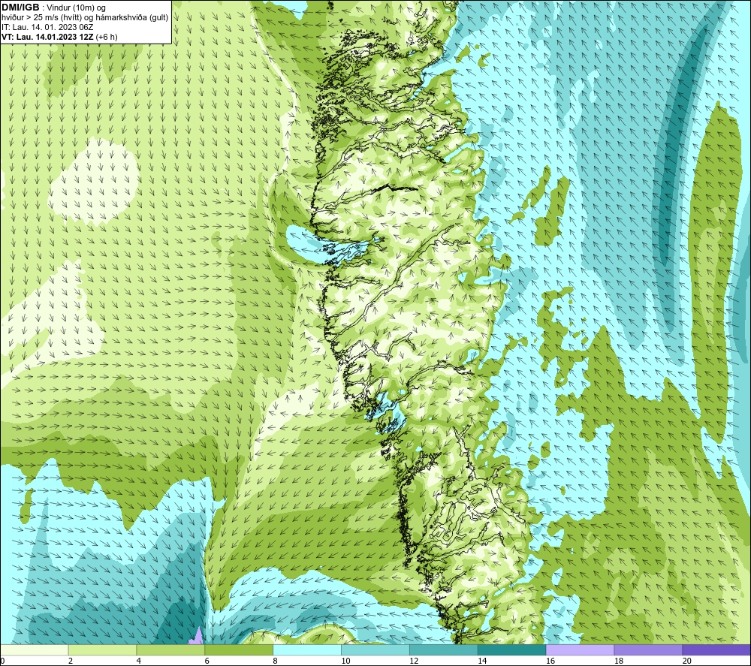The height and width of the screenshot is (666, 751).
Task: Click the legend scale label '20'
Action: 687,661
